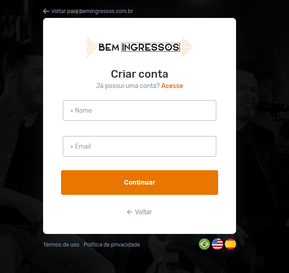Follow the Voltar para bemingressos.com.br text link
The width and height of the screenshot is (289, 273).
coord(92,11)
